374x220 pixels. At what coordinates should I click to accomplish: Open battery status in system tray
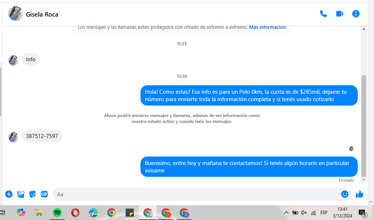(x=295, y=213)
